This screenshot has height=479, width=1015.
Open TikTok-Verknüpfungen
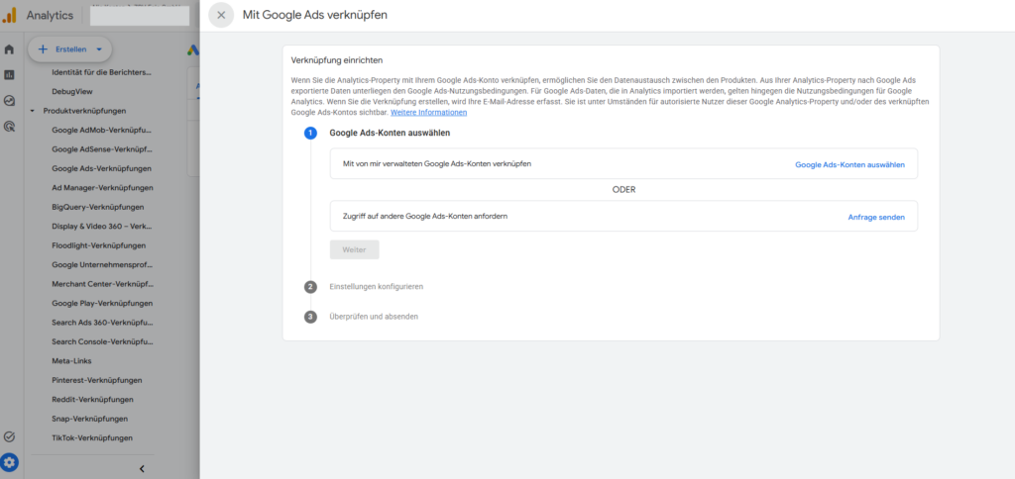[92, 437]
